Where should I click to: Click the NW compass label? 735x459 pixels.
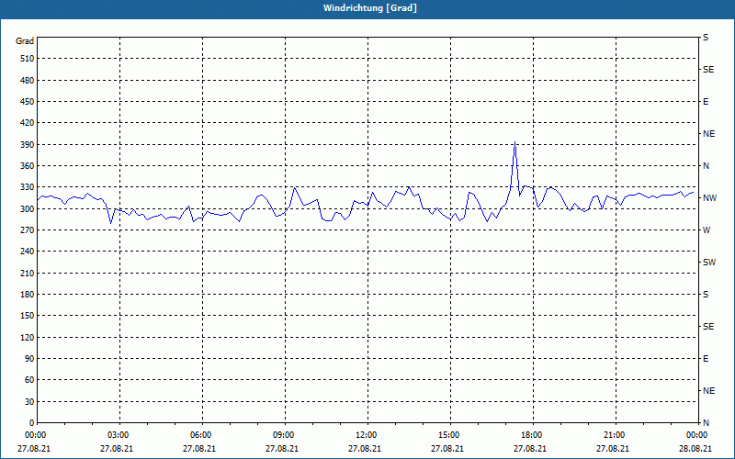coord(709,198)
